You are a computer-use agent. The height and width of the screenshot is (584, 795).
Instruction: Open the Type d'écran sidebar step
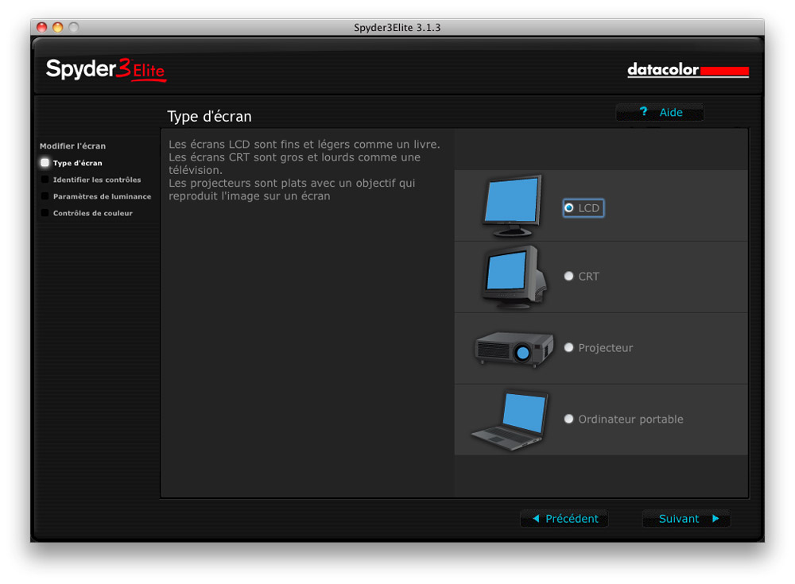(78, 163)
